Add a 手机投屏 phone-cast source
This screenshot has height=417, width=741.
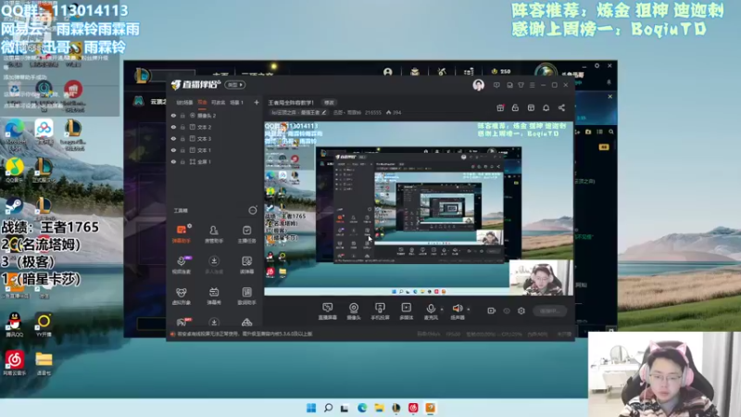click(x=380, y=311)
